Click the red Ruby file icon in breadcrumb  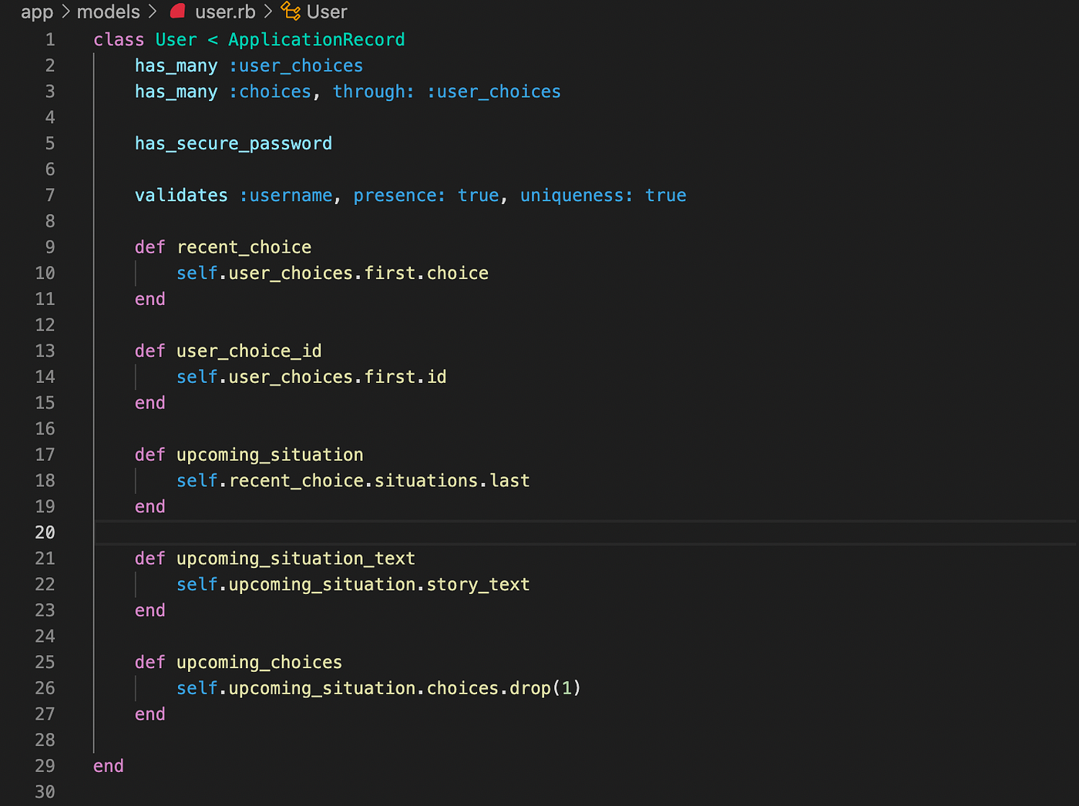pos(176,11)
